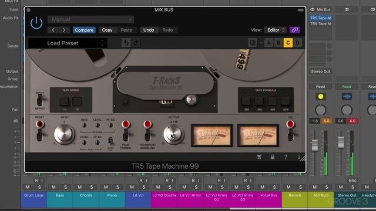Open the Load Preset menu
Image resolution: width=376 pixels, height=211 pixels.
click(63, 43)
